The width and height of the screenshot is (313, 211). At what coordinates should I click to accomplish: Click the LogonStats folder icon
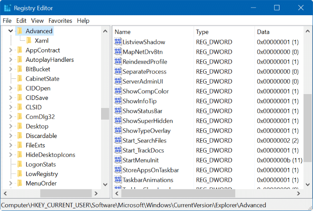(20, 164)
